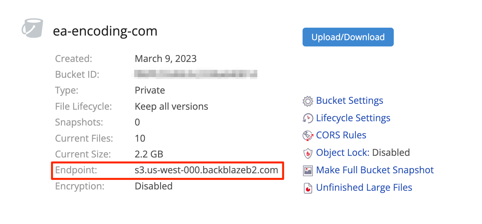Click the CORS Rules satellite icon
The height and width of the screenshot is (224, 482).
[x=308, y=135]
